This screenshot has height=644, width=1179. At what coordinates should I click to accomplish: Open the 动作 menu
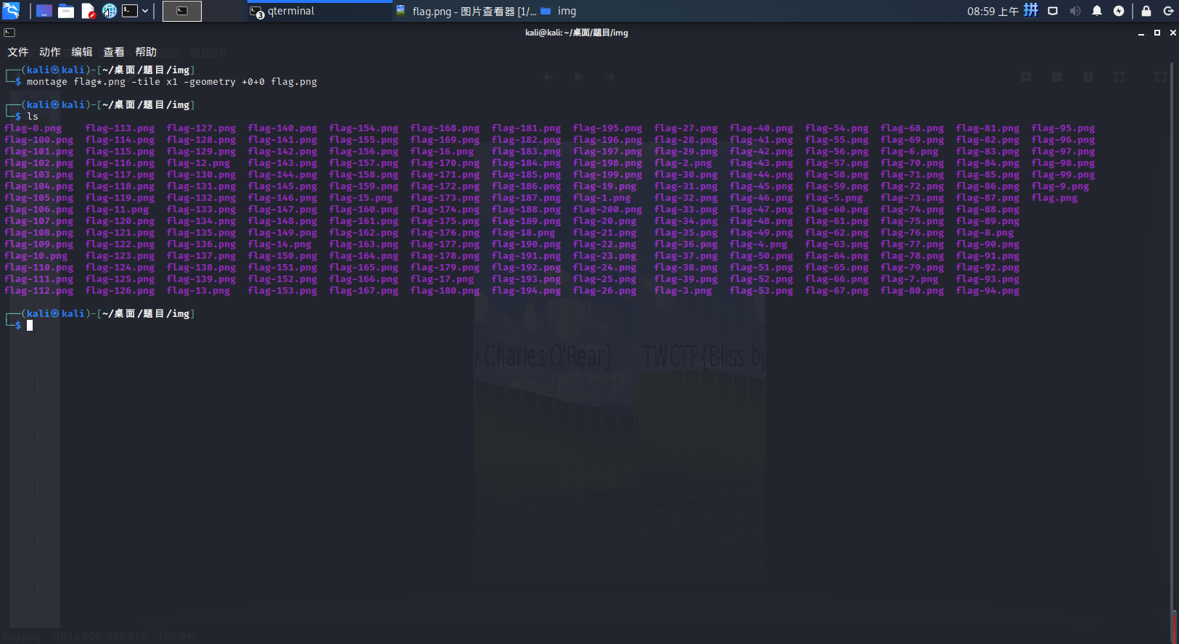pos(50,52)
